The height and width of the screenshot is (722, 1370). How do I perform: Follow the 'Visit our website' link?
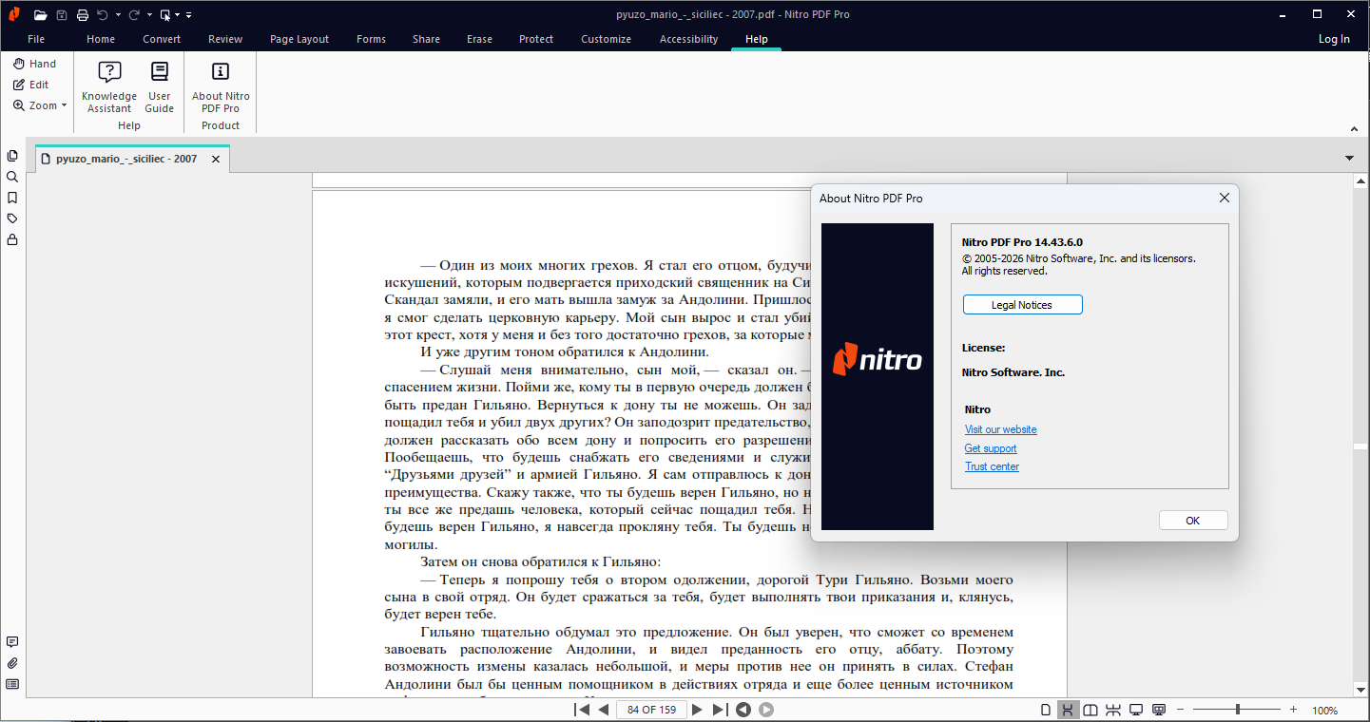pyautogui.click(x=1000, y=429)
